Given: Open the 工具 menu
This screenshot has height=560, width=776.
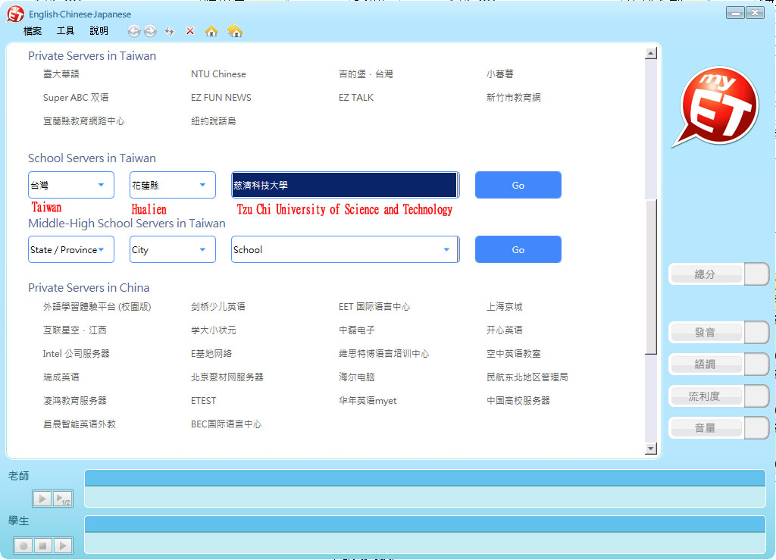Looking at the screenshot, I should pos(65,30).
